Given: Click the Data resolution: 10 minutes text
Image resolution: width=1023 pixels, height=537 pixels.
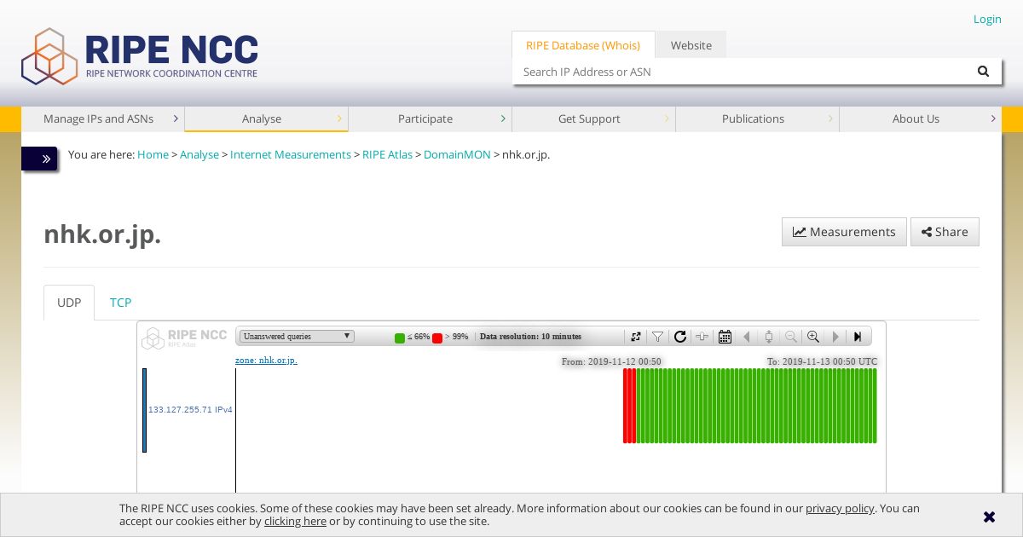Looking at the screenshot, I should 530,337.
